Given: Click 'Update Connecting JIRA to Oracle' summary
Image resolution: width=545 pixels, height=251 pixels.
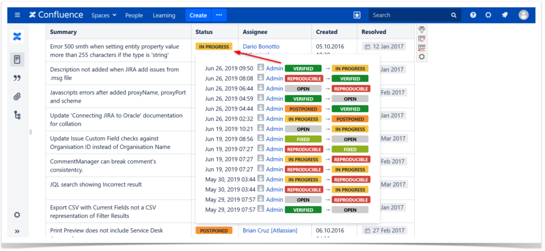Looking at the screenshot, I should [117, 120].
